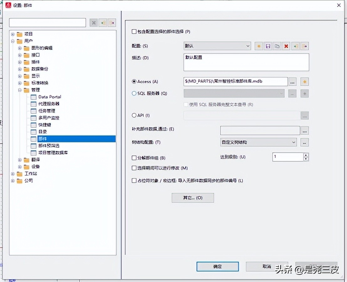
Task: Click the import settings icon beside the search box
Action: click(x=103, y=23)
